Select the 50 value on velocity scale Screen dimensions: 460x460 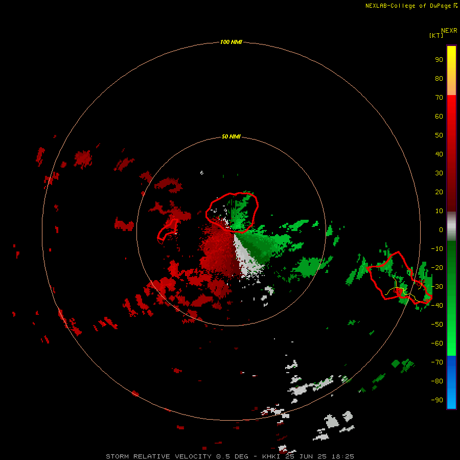click(439, 135)
